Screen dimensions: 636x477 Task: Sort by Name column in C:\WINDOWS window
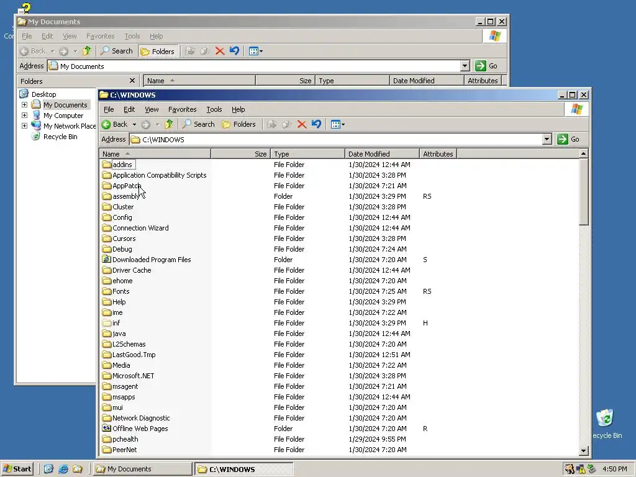pyautogui.click(x=155, y=154)
